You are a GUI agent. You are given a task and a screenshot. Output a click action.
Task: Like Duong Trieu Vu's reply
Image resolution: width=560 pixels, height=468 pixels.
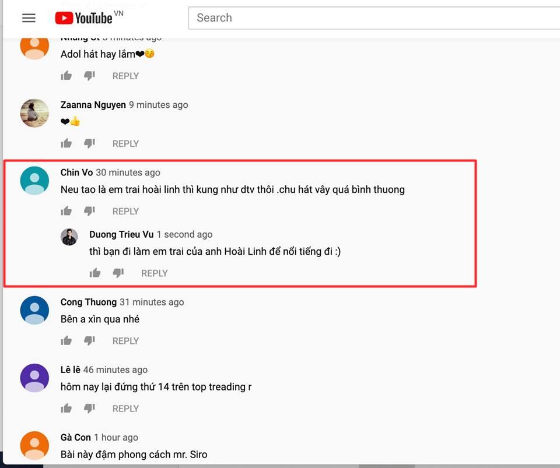pyautogui.click(x=94, y=272)
